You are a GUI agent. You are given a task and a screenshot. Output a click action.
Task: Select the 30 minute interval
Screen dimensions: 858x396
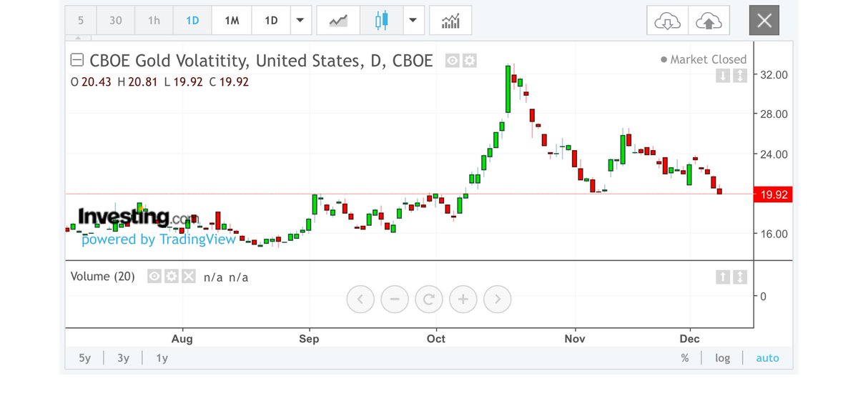click(x=115, y=21)
